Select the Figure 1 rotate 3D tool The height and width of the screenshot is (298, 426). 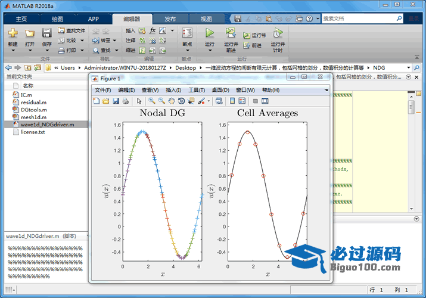click(x=181, y=101)
